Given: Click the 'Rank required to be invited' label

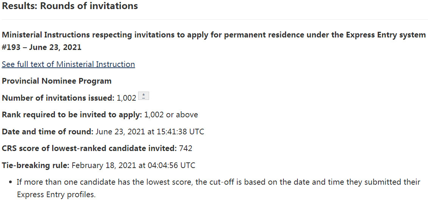Looking at the screenshot, I should click(x=72, y=115).
